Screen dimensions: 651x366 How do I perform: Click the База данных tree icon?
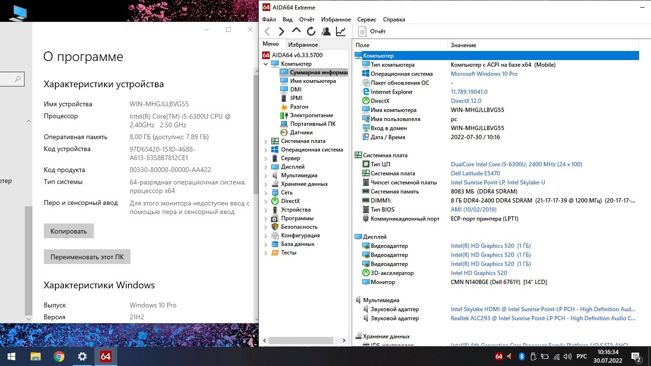(275, 244)
